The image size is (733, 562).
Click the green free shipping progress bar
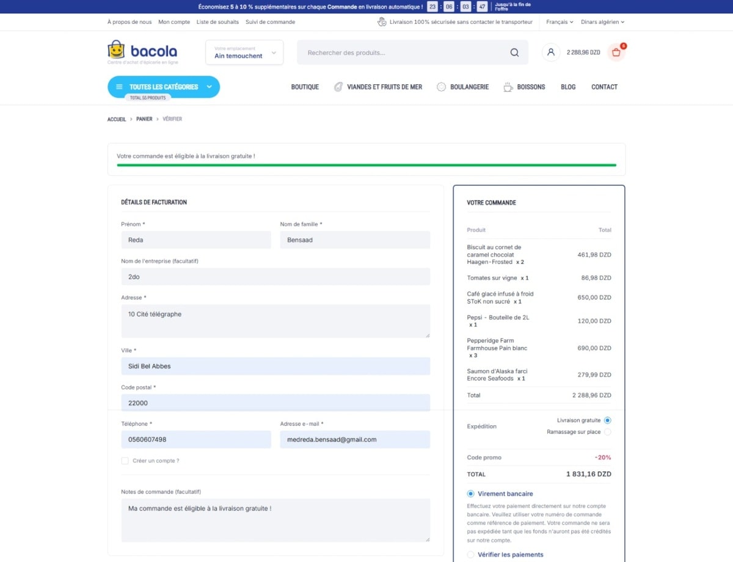[366, 165]
